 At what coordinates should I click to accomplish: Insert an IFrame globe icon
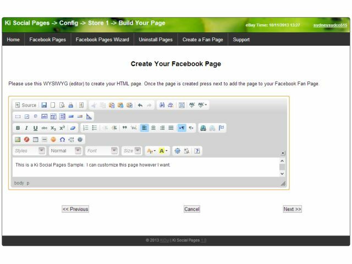coord(80,139)
